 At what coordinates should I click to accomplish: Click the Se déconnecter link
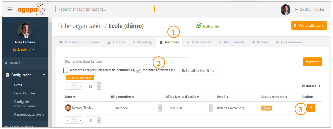[x=309, y=10]
